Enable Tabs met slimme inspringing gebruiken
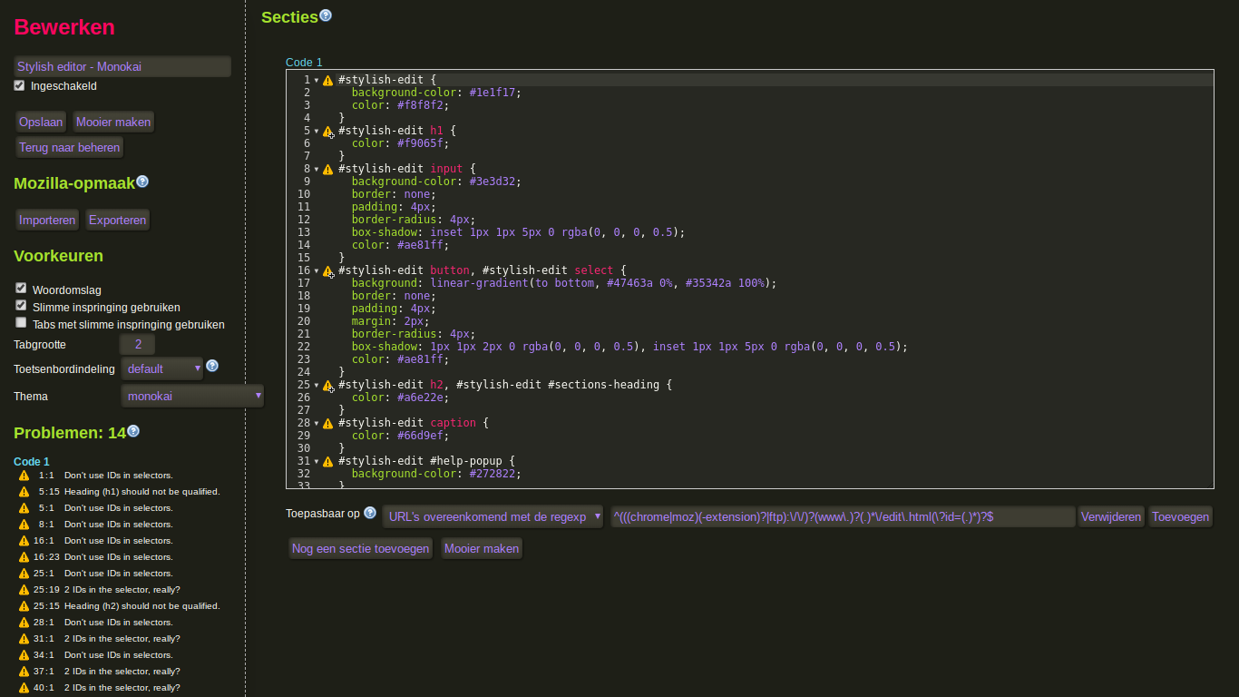Viewport: 1239px width, 697px height. tap(21, 322)
